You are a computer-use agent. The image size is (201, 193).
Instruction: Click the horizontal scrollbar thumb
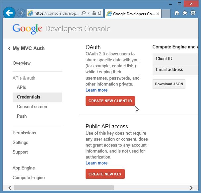(x=64, y=188)
